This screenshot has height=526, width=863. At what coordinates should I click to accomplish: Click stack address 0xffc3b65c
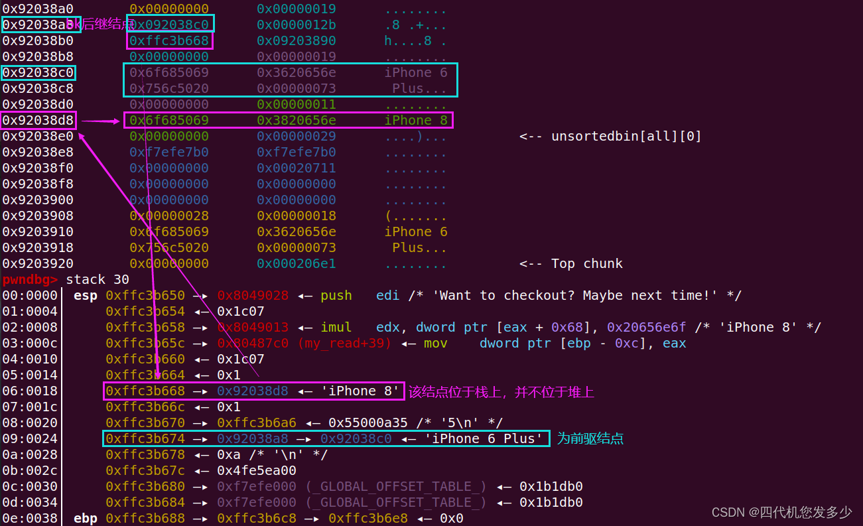coord(145,343)
